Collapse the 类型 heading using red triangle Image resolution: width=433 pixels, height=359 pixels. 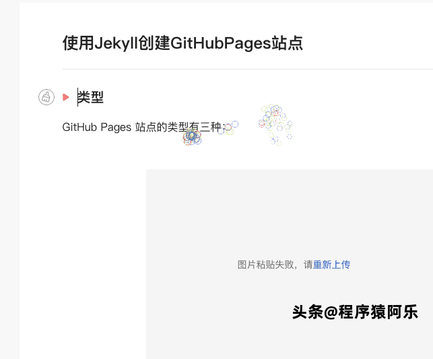click(x=66, y=97)
